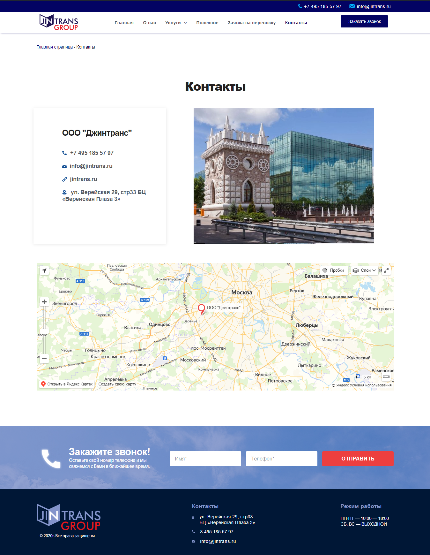Click the footer phone icon
Viewport: 430px width, 555px height.
193,532
